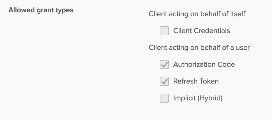This screenshot has height=120, width=272.
Task: Click "Client acting on behalf of a user" text
Action: tap(199, 48)
